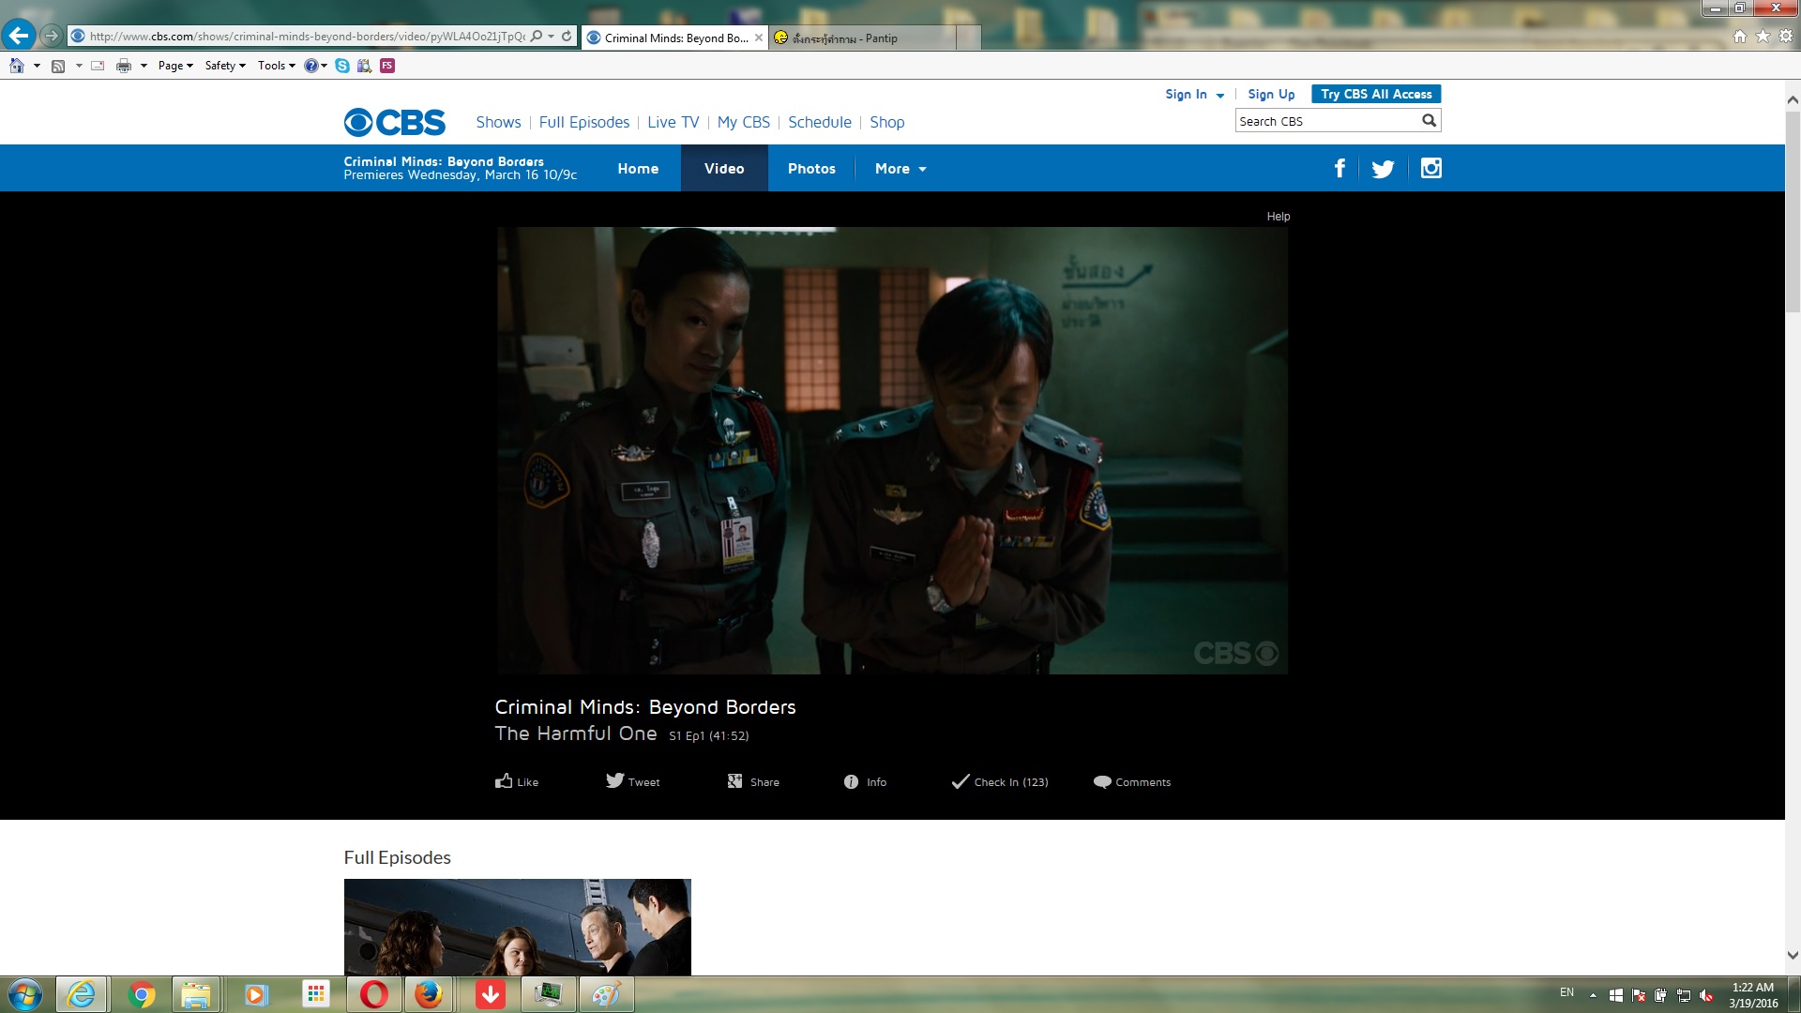This screenshot has height=1013, width=1801.
Task: Open the Comments section
Action: point(1132,782)
